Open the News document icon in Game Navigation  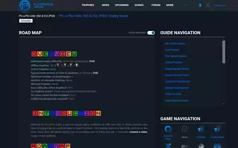(x=184, y=129)
